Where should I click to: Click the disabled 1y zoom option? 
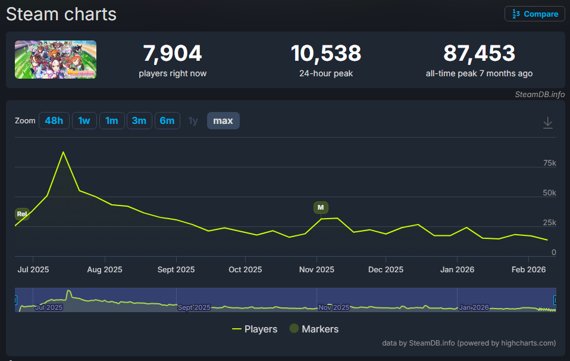pos(193,120)
